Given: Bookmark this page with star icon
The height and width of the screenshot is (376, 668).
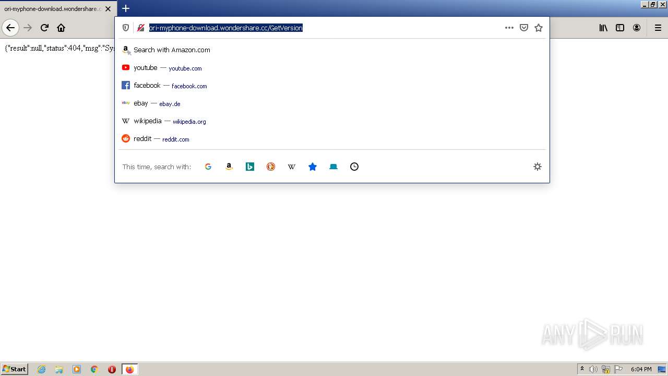Looking at the screenshot, I should coord(539,28).
